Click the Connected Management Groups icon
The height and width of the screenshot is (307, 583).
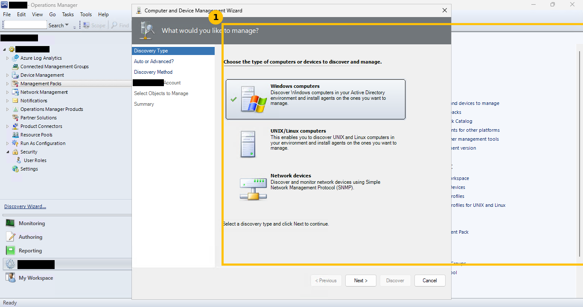(15, 67)
